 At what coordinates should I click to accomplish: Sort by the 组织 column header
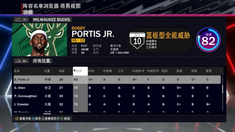tap(164, 71)
